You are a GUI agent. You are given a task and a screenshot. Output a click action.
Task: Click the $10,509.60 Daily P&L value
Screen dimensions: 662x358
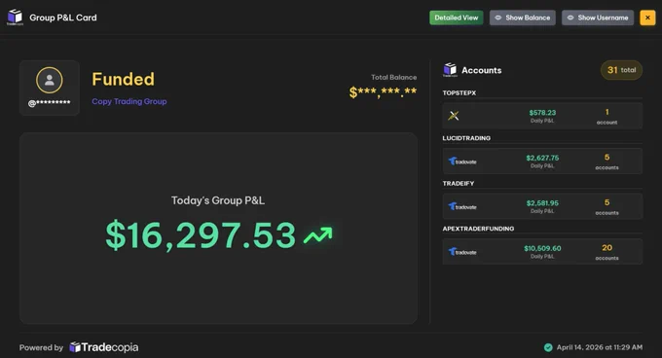click(542, 248)
